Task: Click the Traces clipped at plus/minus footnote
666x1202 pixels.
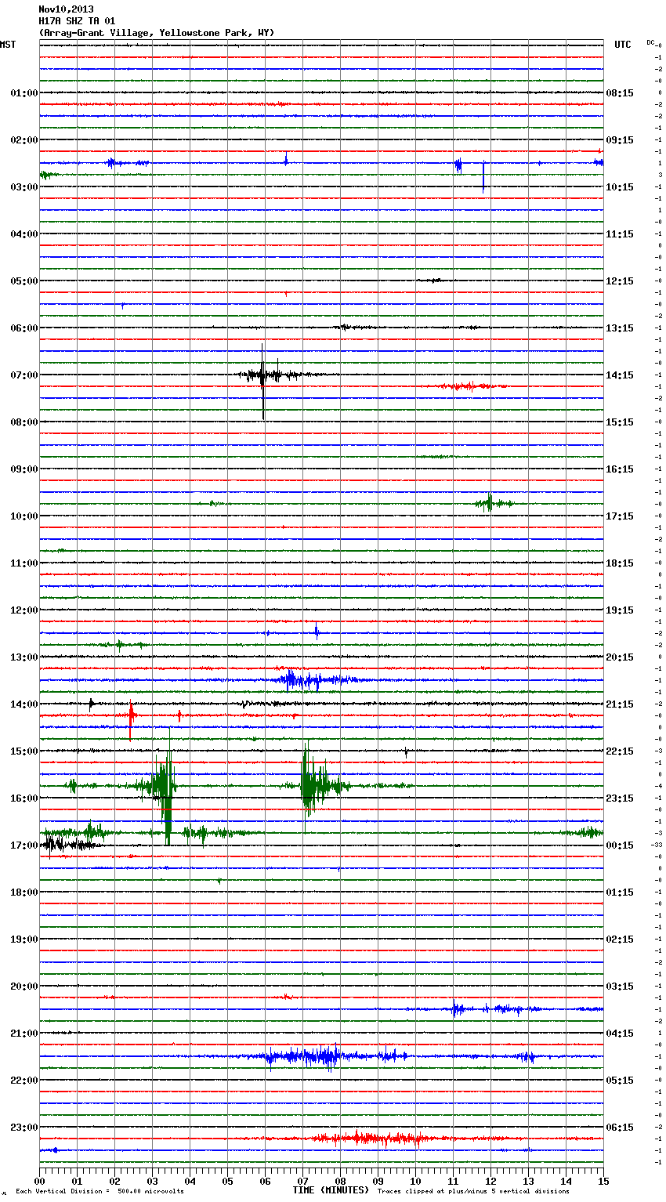Action: pos(473,1192)
